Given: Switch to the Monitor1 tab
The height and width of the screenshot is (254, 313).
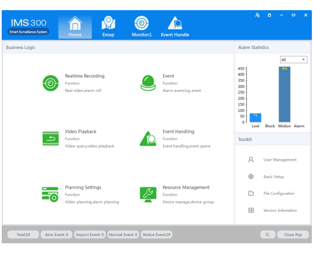Looking at the screenshot, I should click(x=142, y=27).
